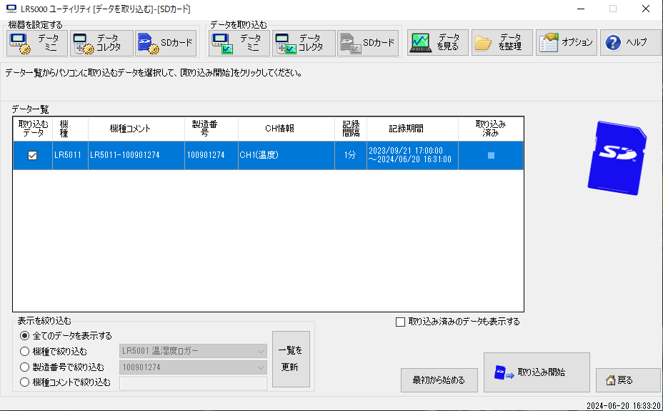Open the オプション settings
Screen dimensions: 663x411
[x=567, y=43]
